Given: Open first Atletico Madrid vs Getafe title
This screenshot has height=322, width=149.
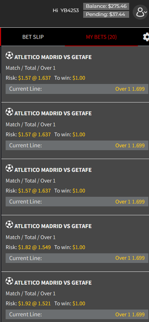Looking at the screenshot, I should pyautogui.click(x=53, y=57).
